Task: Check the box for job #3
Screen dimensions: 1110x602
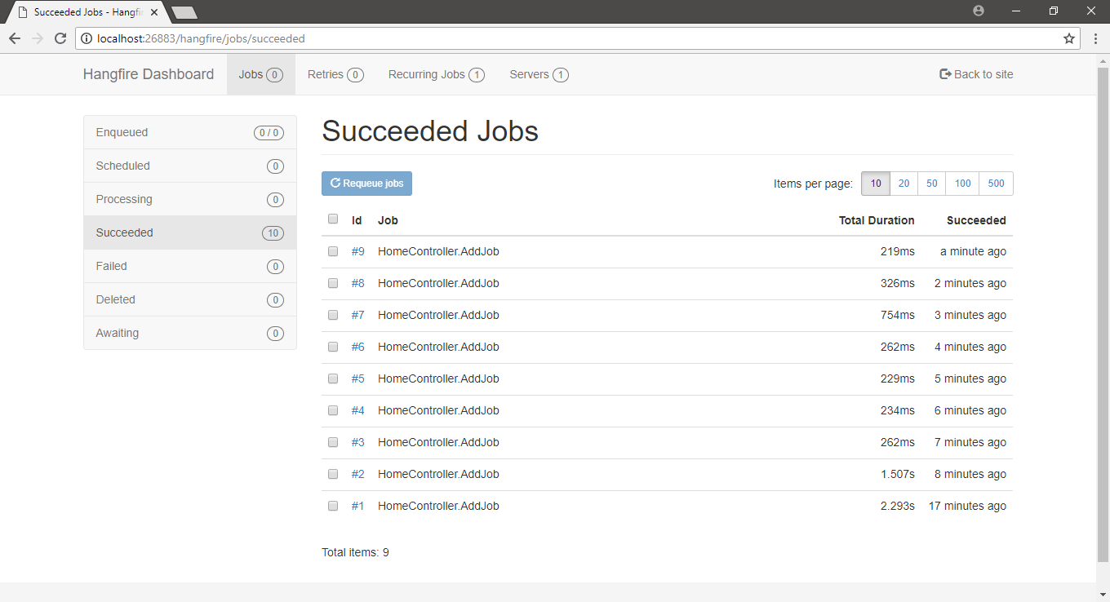Action: (333, 442)
